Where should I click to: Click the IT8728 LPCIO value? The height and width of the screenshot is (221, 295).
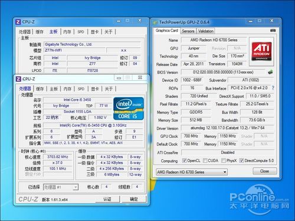pyautogui.click(x=93, y=70)
